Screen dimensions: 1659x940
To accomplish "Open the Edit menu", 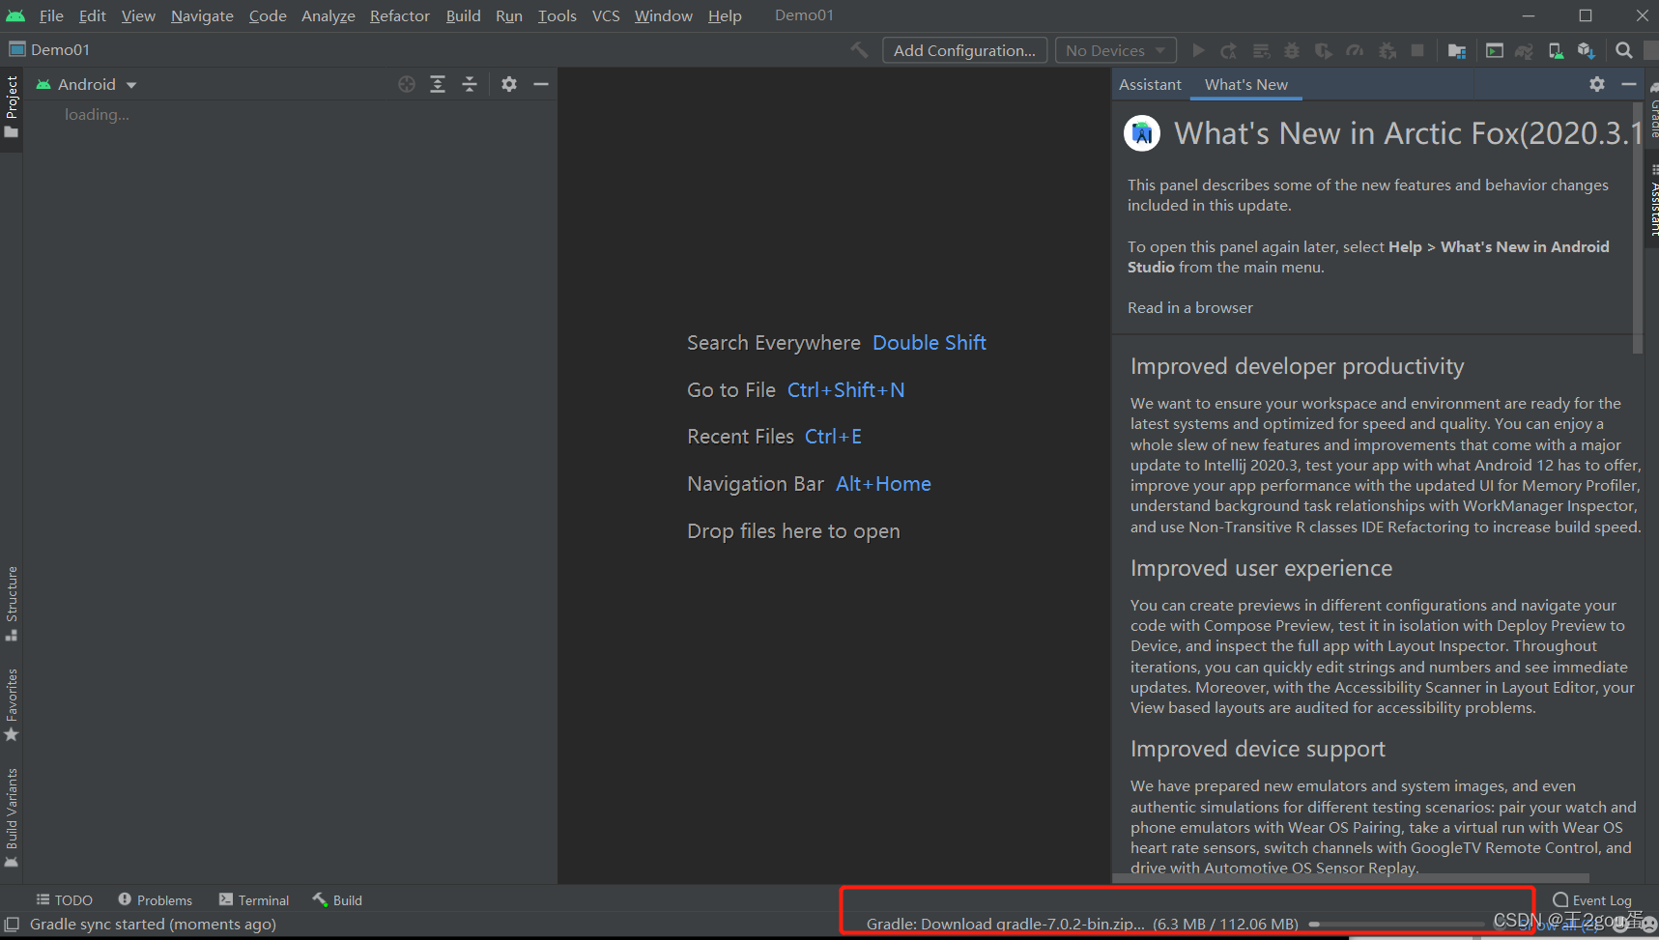I will [x=92, y=15].
